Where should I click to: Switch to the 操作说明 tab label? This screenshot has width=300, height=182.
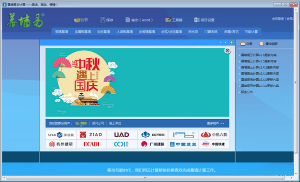(x=271, y=44)
